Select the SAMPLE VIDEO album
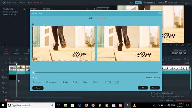The image size is (192, 108). 9,15
